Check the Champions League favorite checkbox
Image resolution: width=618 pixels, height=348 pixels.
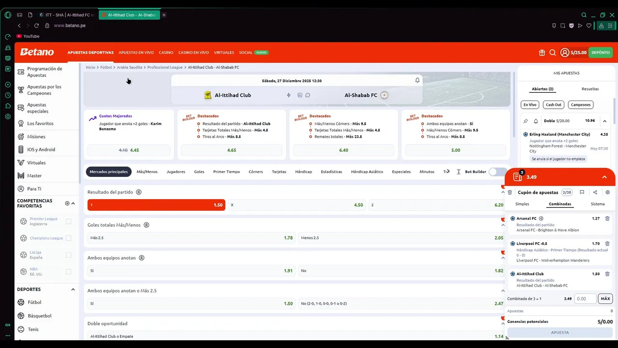69,238
